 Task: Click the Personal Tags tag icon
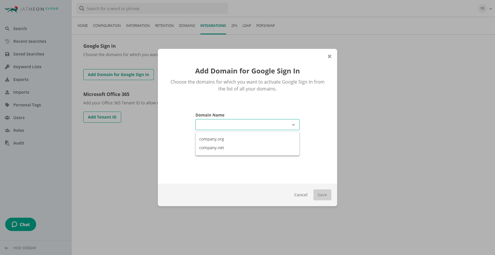click(x=7, y=105)
